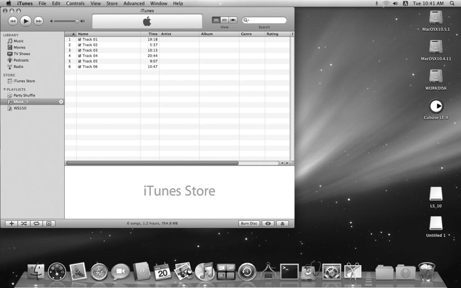461x288 pixels.
Task: Sort tracks by Genre column
Action: coord(252,34)
